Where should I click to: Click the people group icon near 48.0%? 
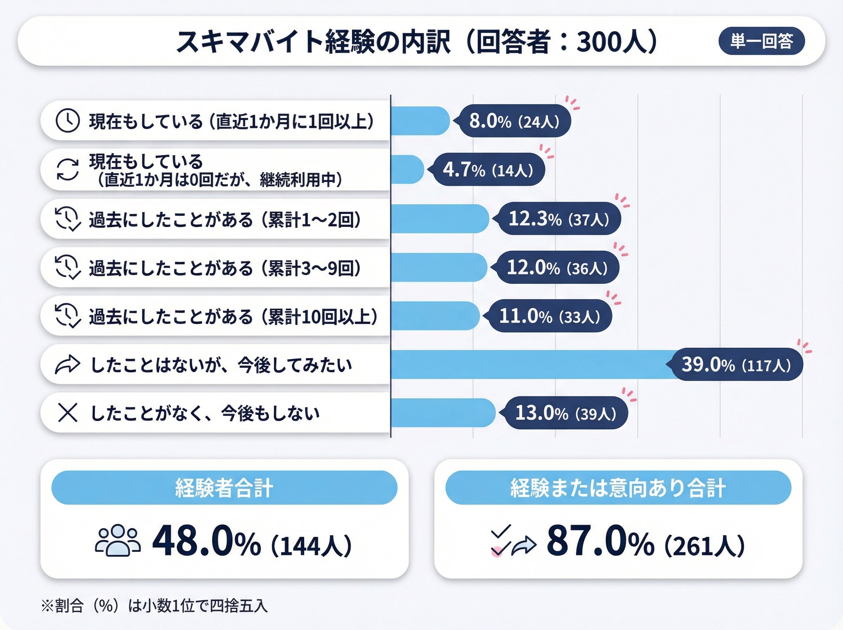coord(118,540)
